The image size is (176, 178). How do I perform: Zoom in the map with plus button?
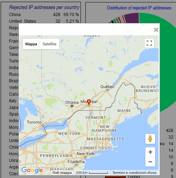(150, 152)
